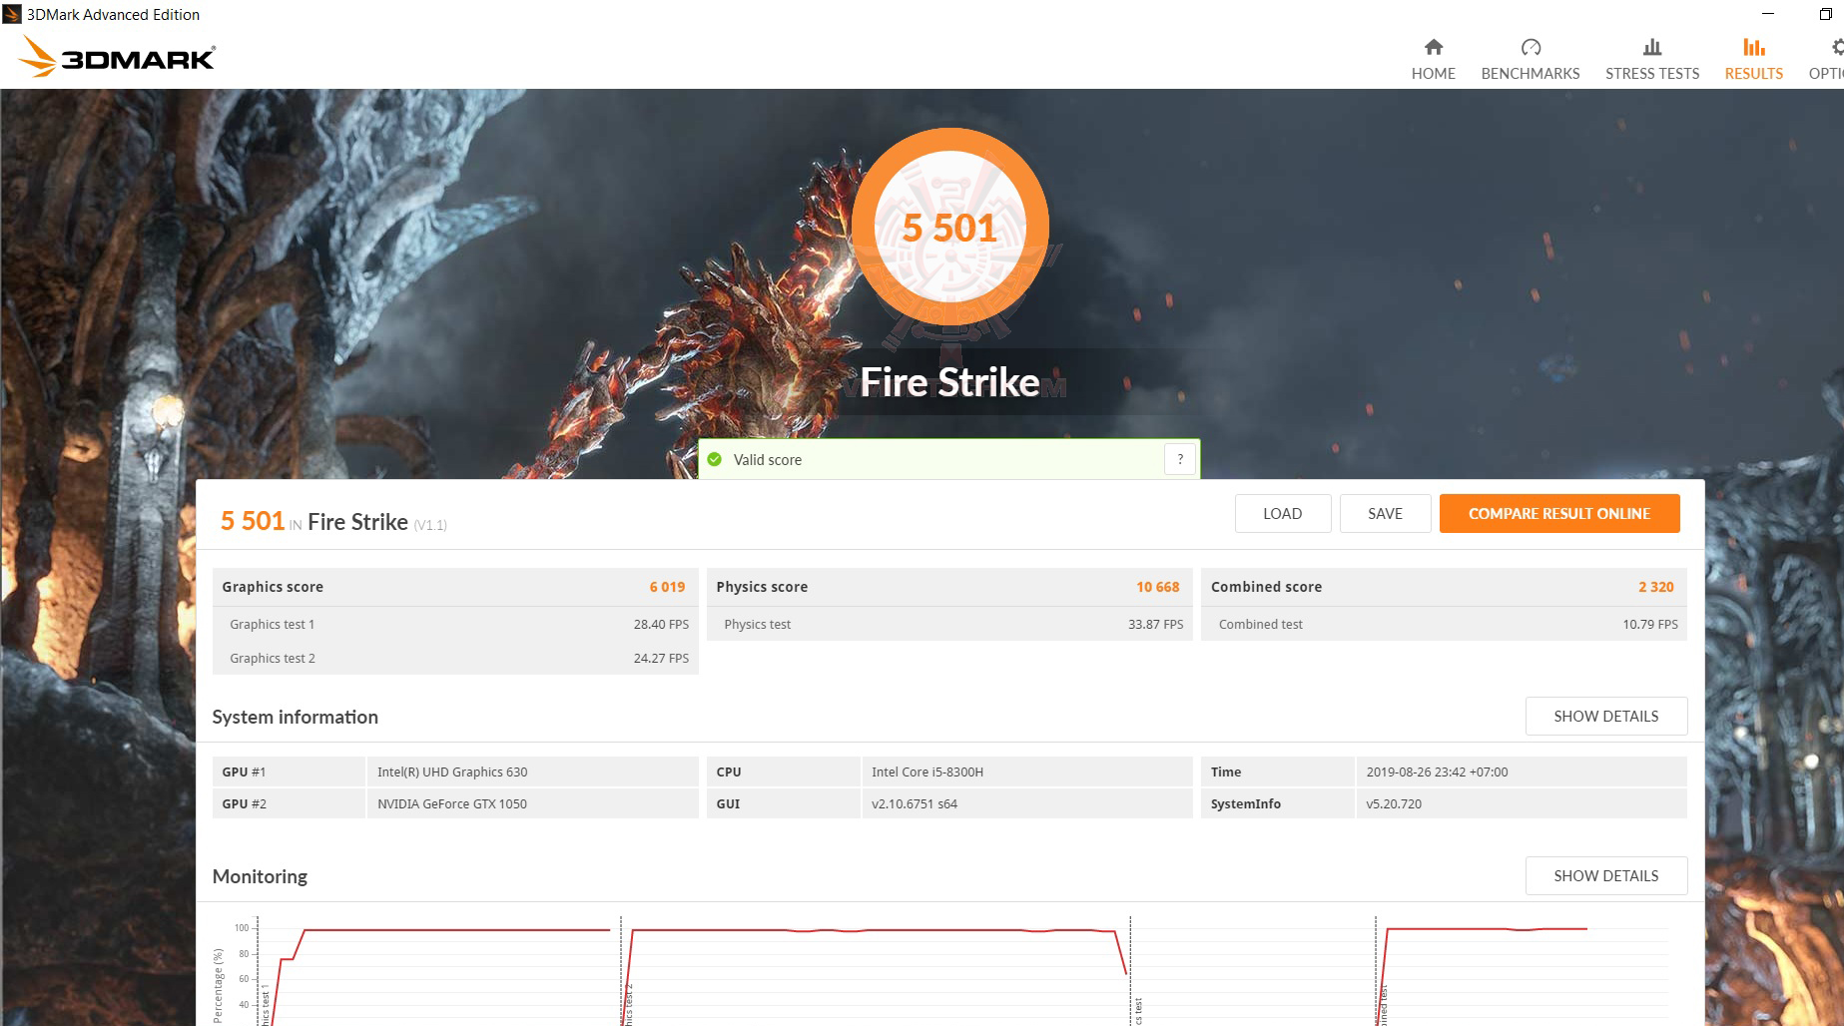1844x1026 pixels.
Task: Click the SystemInfo version v5.20.720
Action: pos(1394,803)
